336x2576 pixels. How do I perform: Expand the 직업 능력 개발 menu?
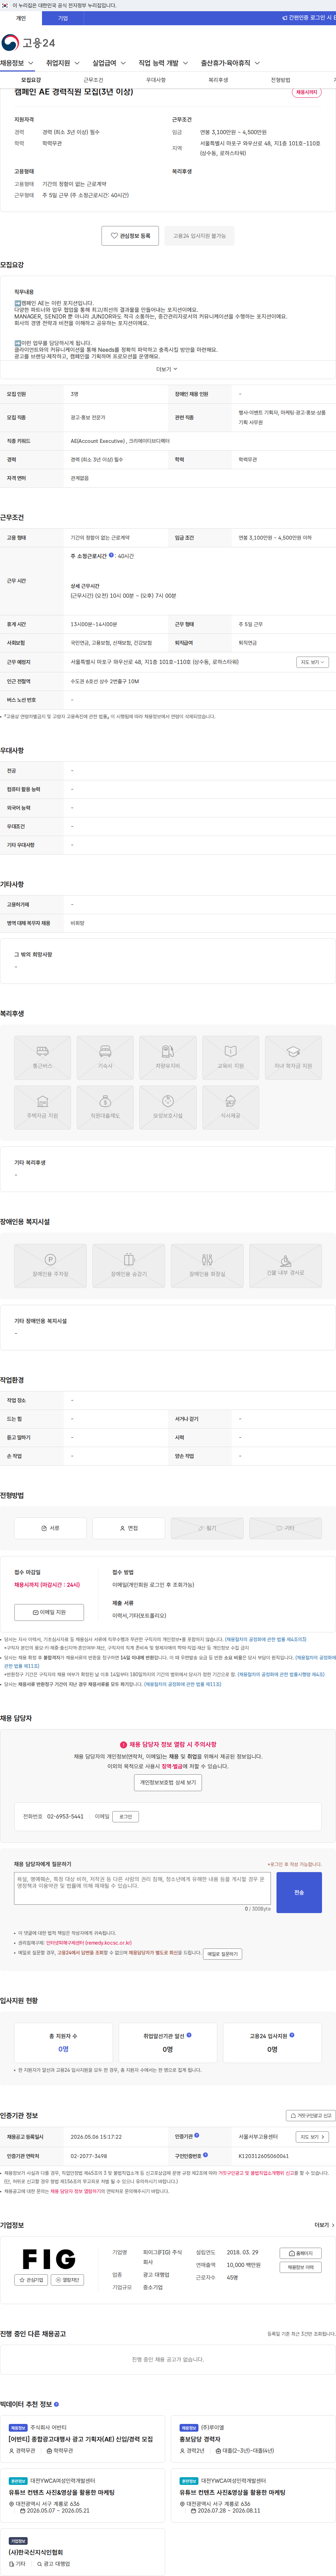(163, 63)
